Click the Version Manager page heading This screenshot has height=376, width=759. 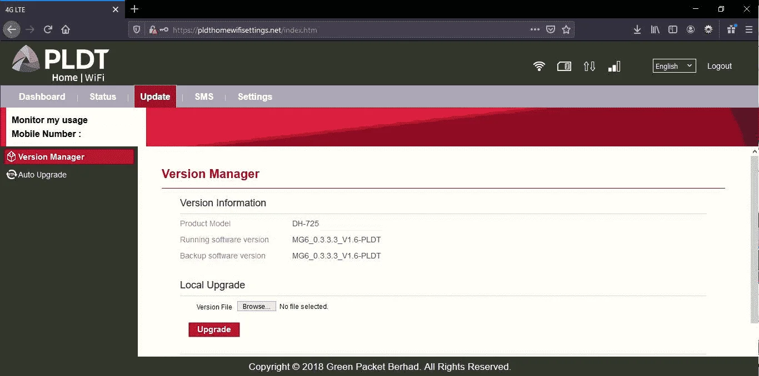coord(211,174)
